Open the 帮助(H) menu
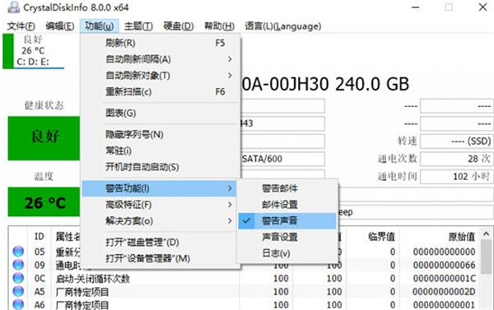Viewport: 494px width, 310px height. pos(219,26)
